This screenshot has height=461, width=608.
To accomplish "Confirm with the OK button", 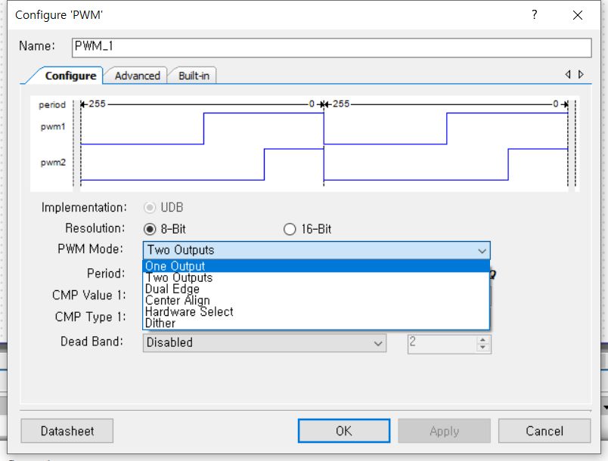I will coord(344,431).
